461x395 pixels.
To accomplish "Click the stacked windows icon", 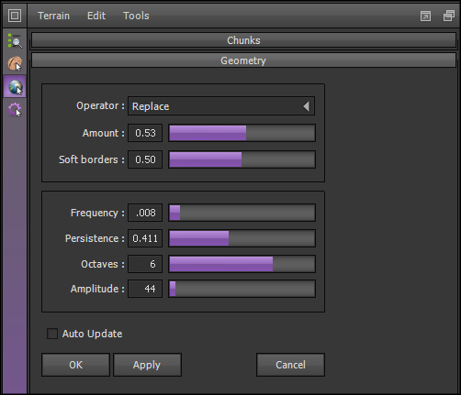I will 449,16.
